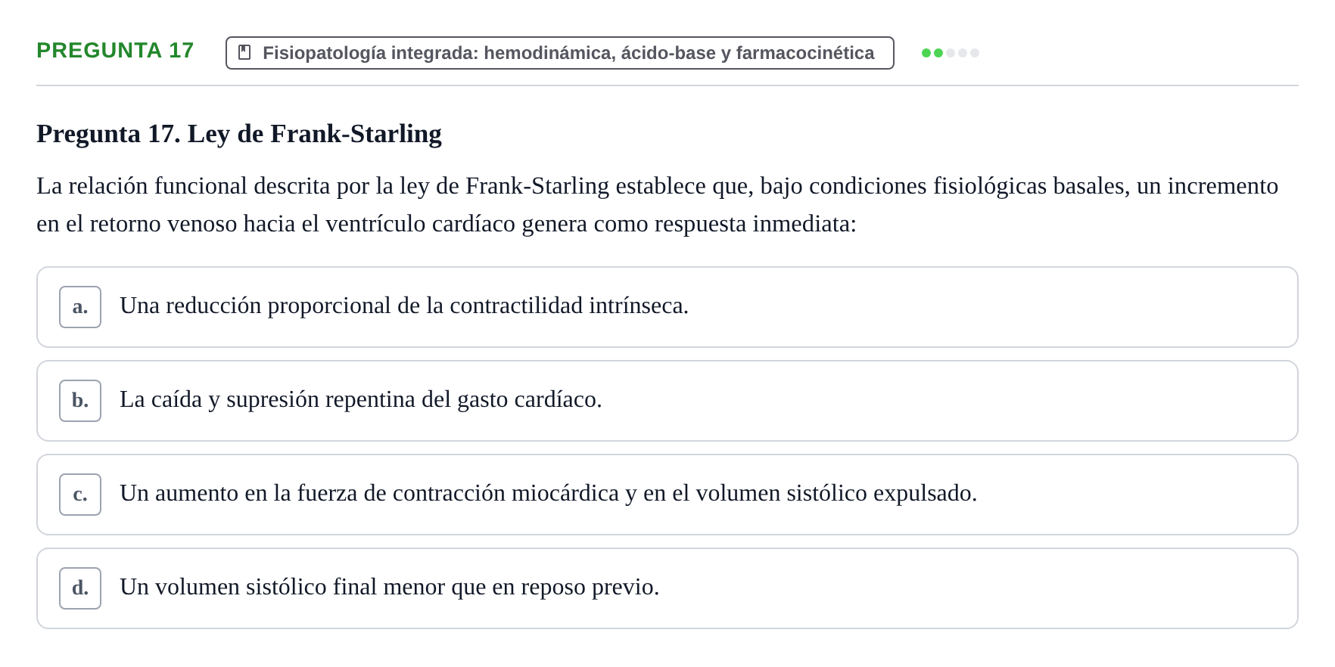Image resolution: width=1335 pixels, height=667 pixels.
Task: Click the question line starting 'La relación funcional'
Action: point(658,186)
